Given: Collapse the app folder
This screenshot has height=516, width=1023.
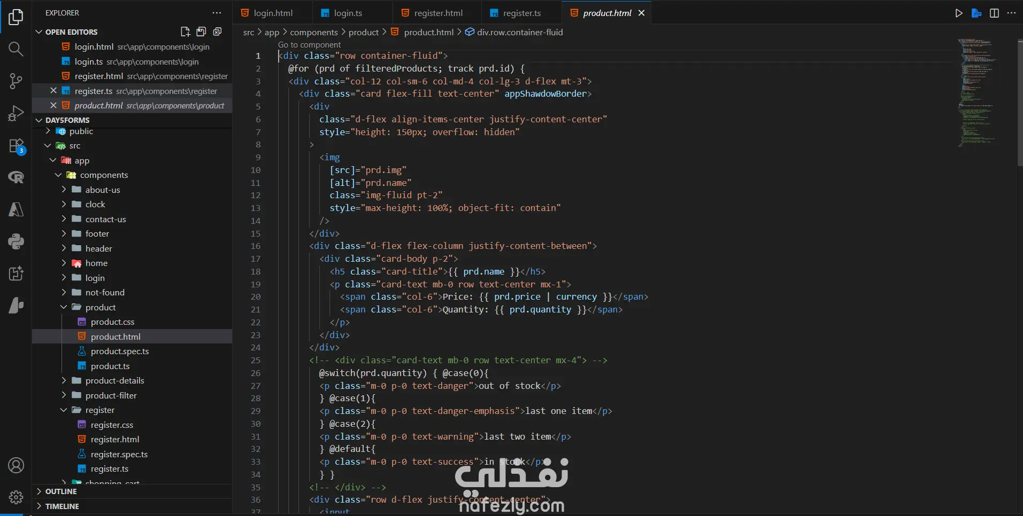Looking at the screenshot, I should (x=53, y=160).
